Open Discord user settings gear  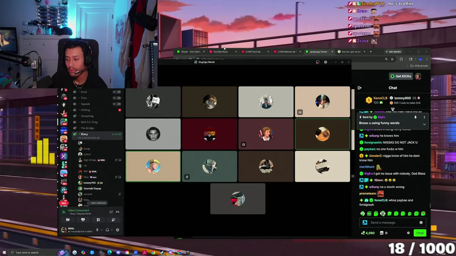118,230
